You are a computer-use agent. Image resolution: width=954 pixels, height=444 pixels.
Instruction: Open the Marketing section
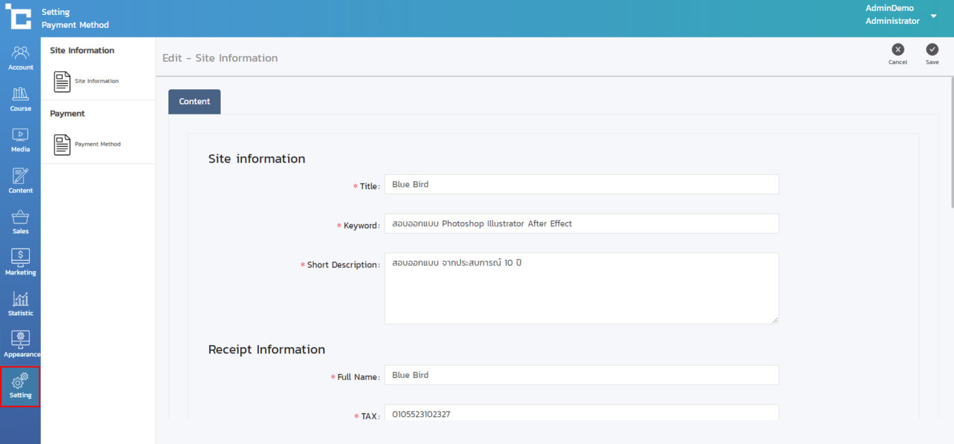20,262
